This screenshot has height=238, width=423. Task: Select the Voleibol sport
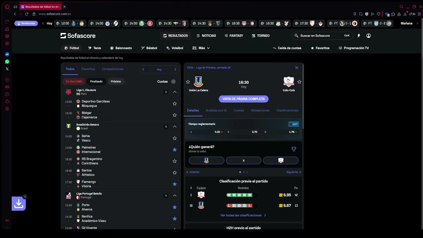click(x=174, y=48)
